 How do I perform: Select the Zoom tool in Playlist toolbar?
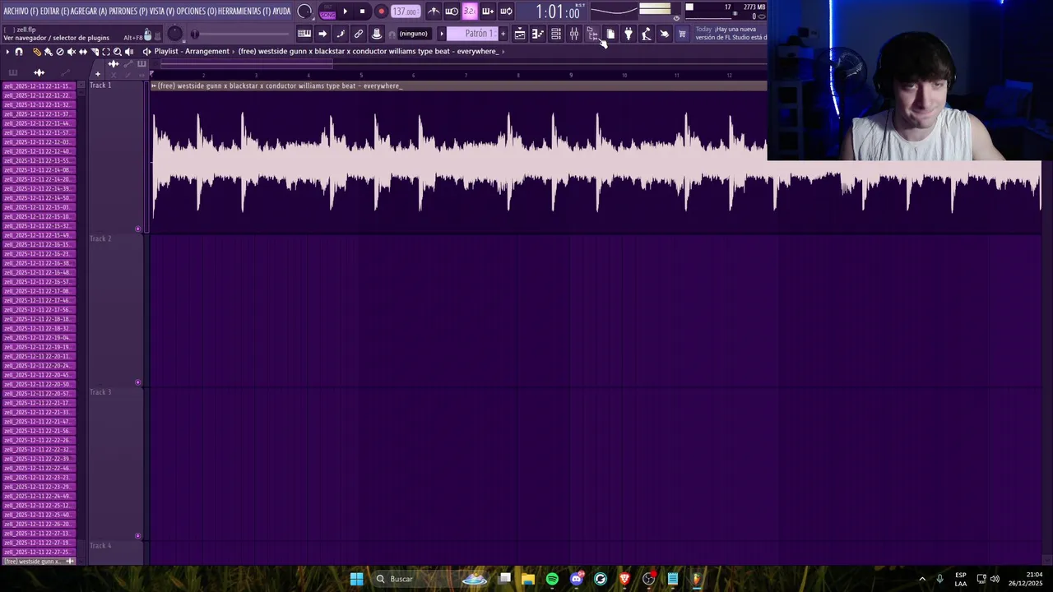tap(118, 52)
